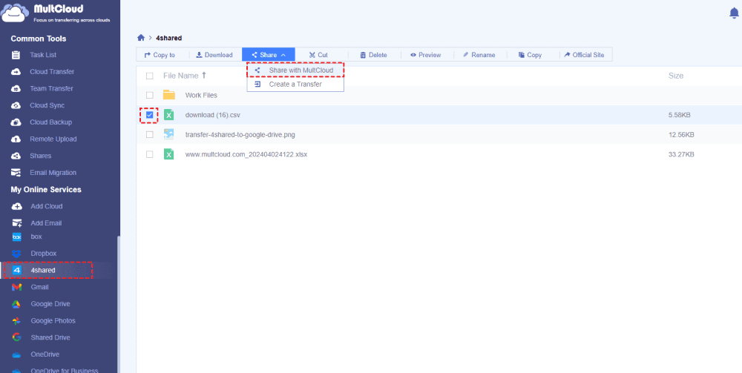This screenshot has width=742, height=373.
Task: Open the Official Site link
Action: pos(585,55)
